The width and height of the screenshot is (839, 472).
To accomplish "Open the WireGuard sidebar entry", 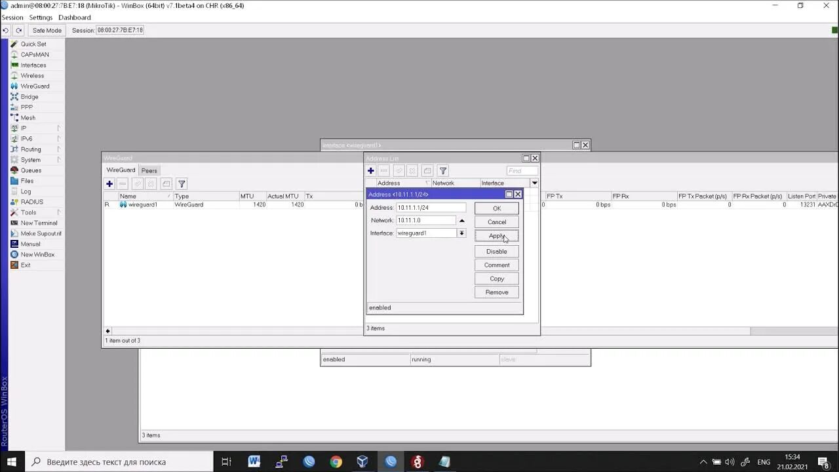I will tap(35, 86).
